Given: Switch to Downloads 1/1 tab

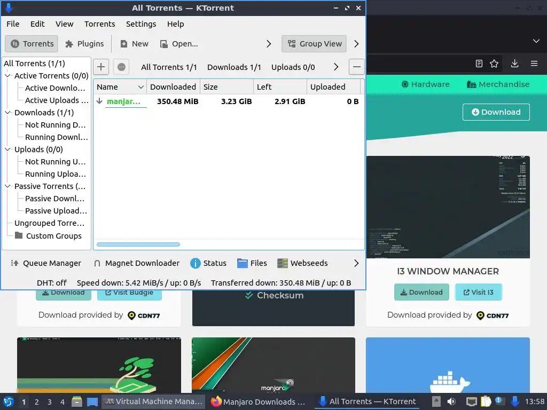Looking at the screenshot, I should (234, 67).
